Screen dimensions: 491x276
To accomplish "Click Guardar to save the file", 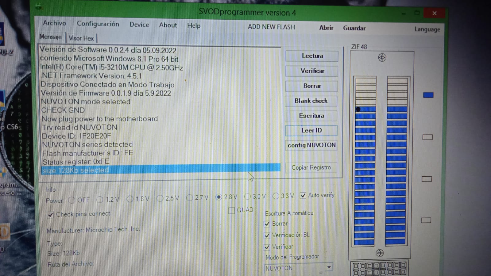I will (x=354, y=28).
